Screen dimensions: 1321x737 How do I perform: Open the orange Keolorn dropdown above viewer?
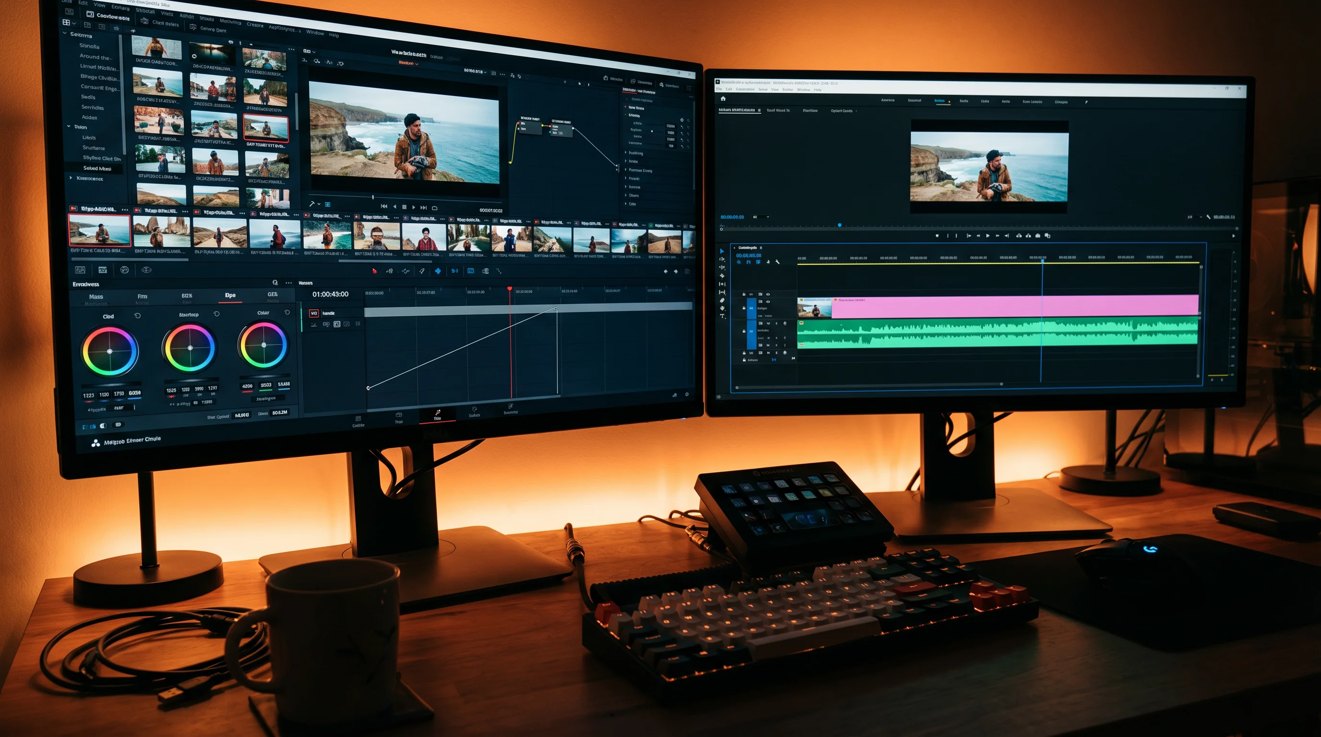[x=408, y=63]
